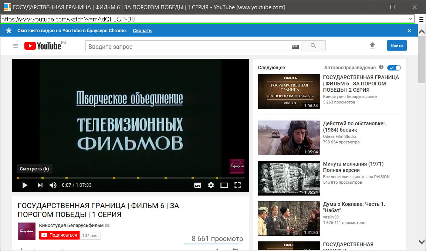426x251 pixels.
Task: Dismiss the Chrome promotion banner
Action: 409,31
